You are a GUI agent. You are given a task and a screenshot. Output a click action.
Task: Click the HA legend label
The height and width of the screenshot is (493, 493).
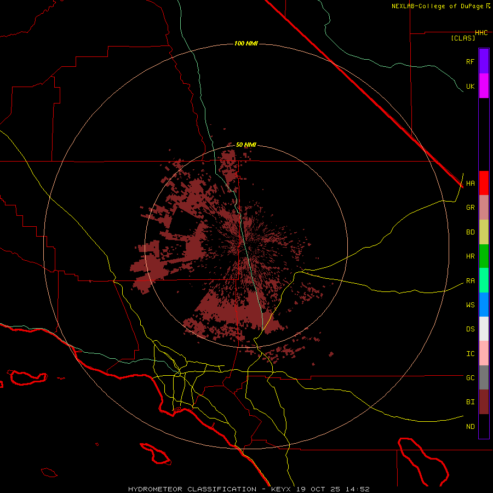coord(470,184)
